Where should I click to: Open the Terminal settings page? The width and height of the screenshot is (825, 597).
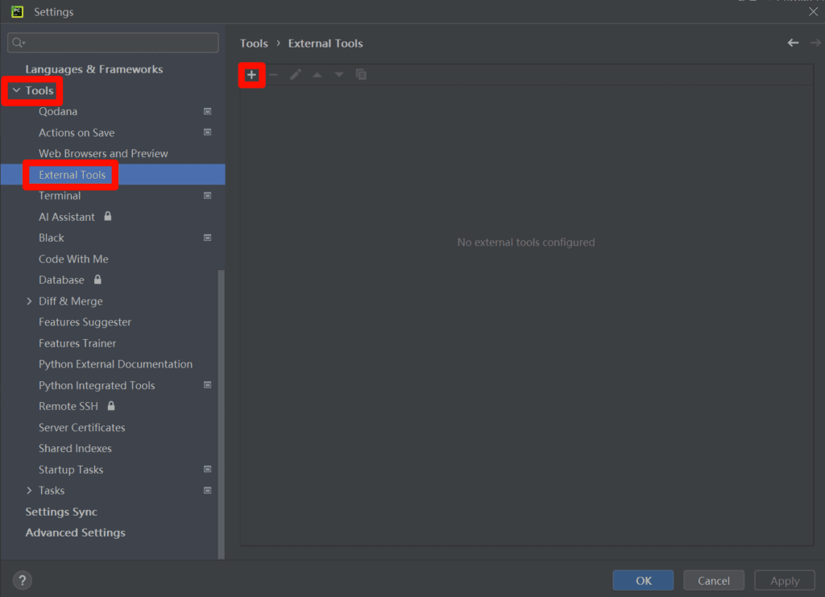[x=60, y=196]
